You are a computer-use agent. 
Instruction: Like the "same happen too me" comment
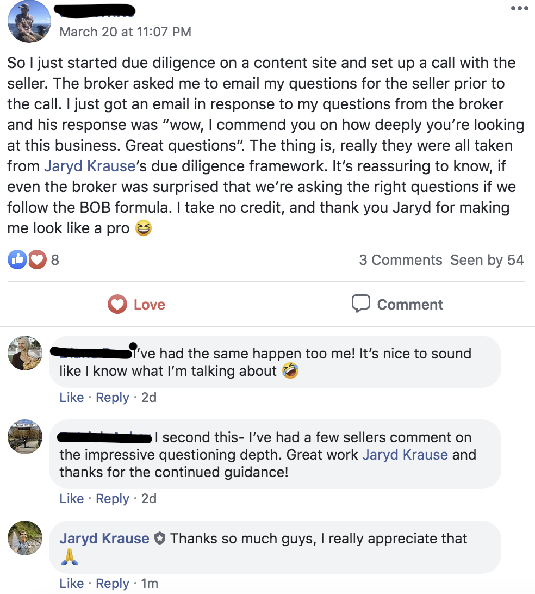click(71, 398)
